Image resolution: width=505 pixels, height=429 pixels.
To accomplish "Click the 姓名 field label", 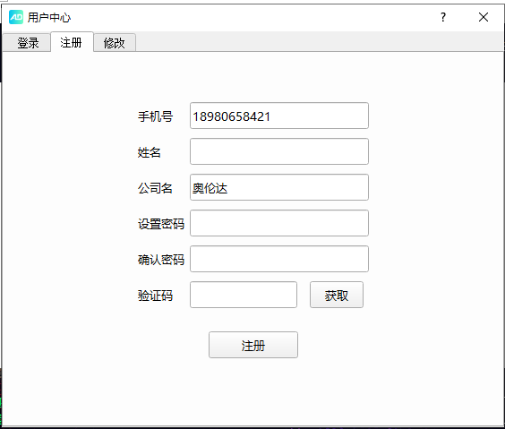I will [150, 152].
